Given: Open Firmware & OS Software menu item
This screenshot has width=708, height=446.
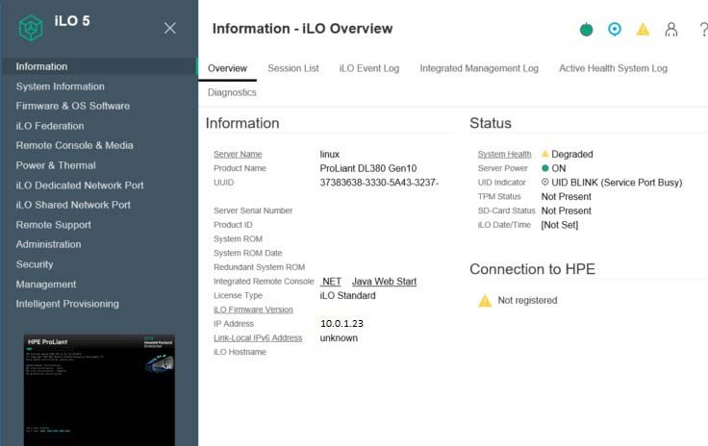Looking at the screenshot, I should pos(73,106).
